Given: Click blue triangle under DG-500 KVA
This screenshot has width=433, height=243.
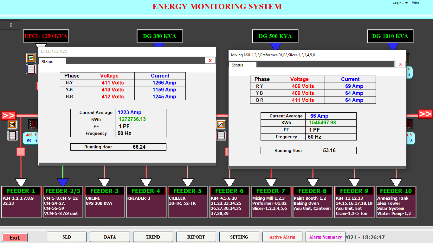Looking at the screenshot, I should click(x=275, y=47).
